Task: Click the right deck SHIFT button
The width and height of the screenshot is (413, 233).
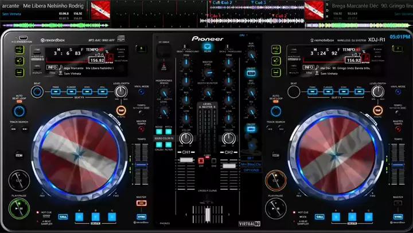Action: tap(276, 155)
